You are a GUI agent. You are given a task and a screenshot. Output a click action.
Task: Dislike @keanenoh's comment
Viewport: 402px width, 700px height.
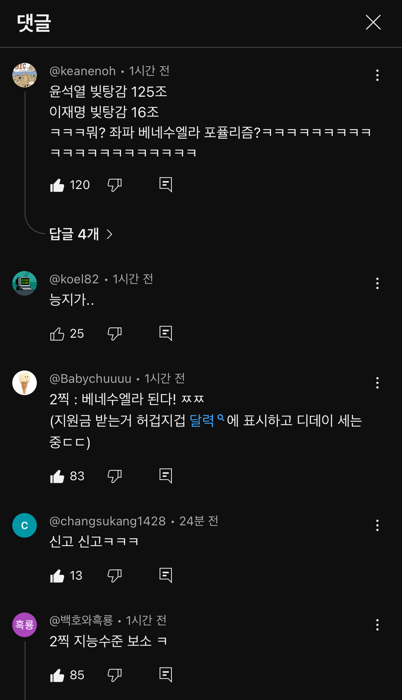tap(115, 185)
